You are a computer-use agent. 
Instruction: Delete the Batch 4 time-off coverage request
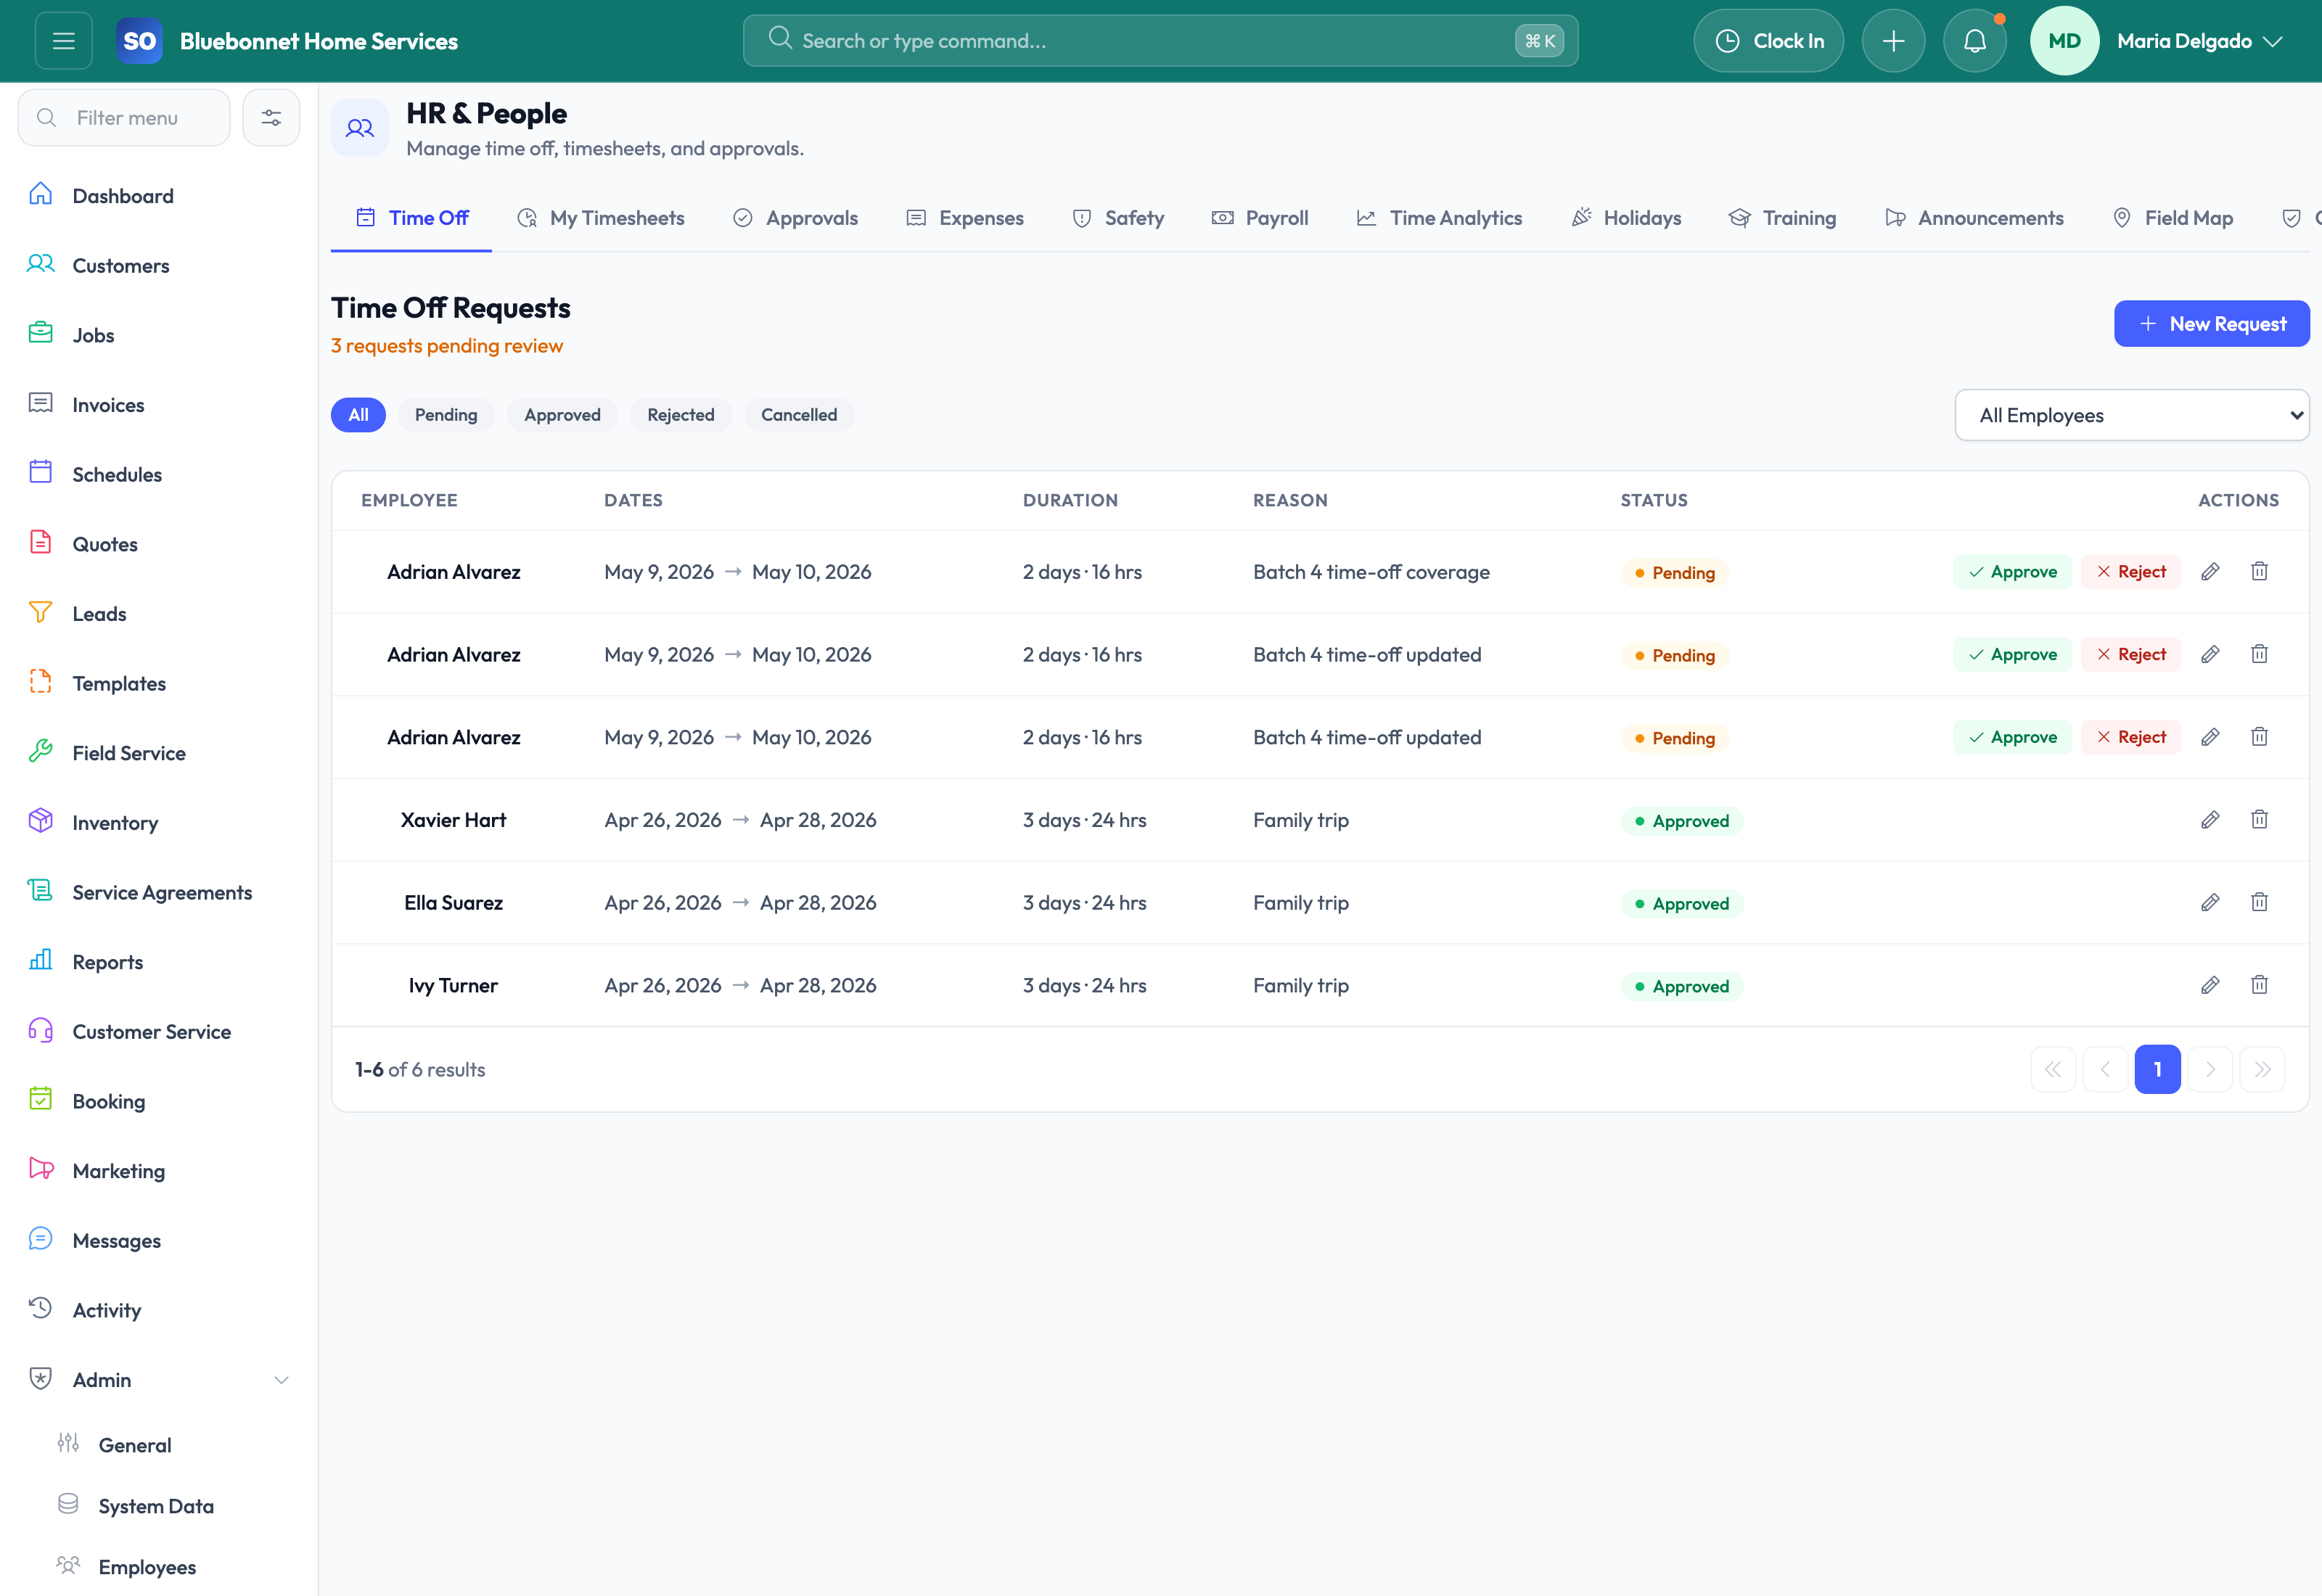pos(2259,572)
